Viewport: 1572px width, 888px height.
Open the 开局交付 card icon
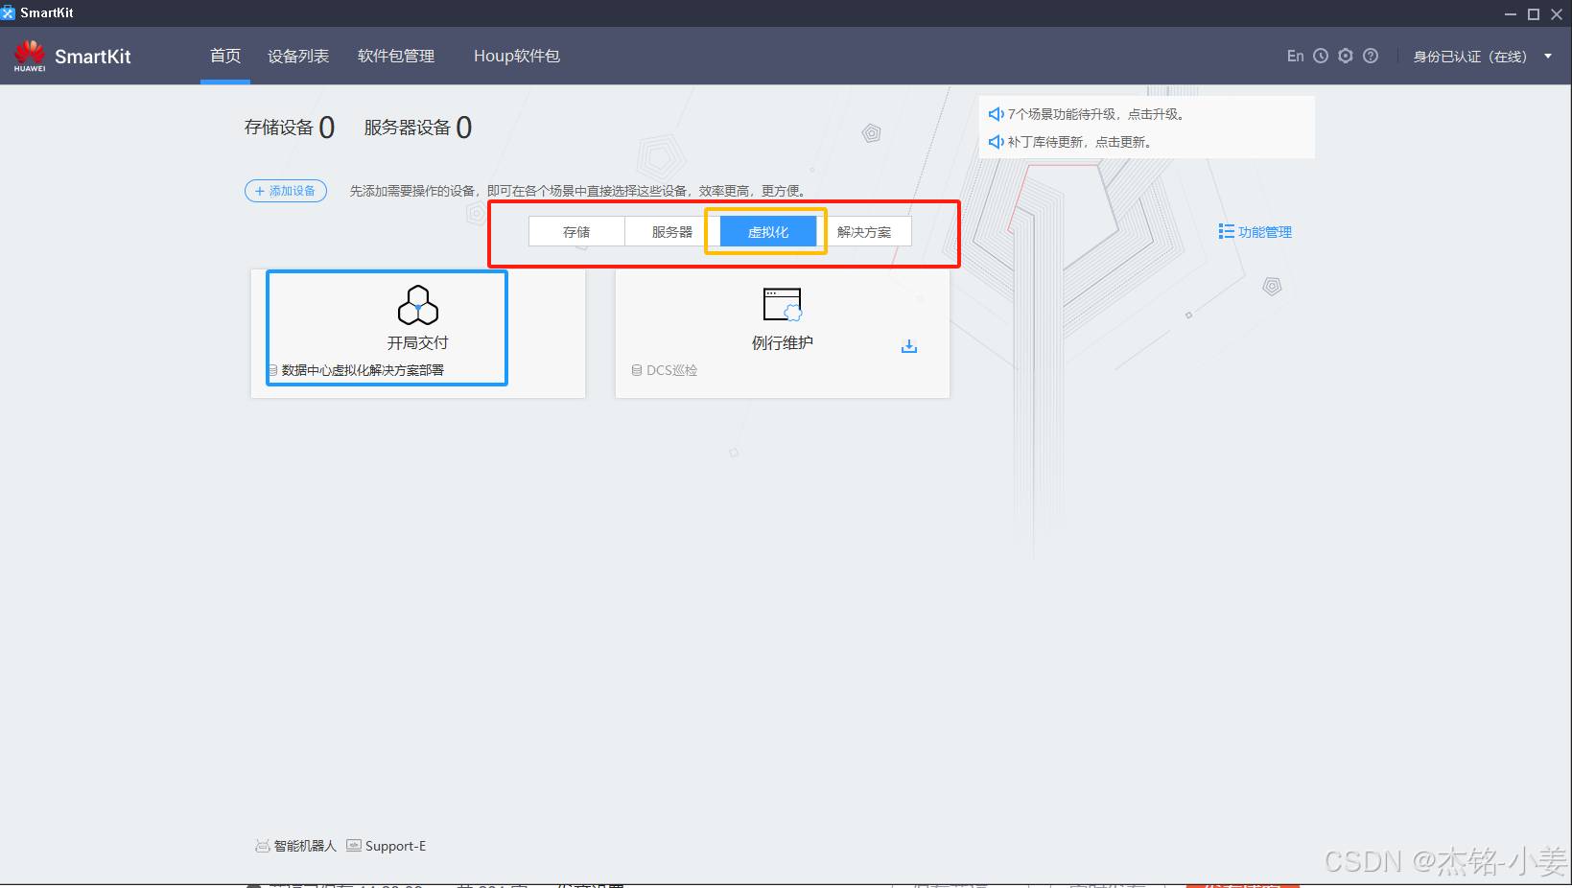pos(418,305)
